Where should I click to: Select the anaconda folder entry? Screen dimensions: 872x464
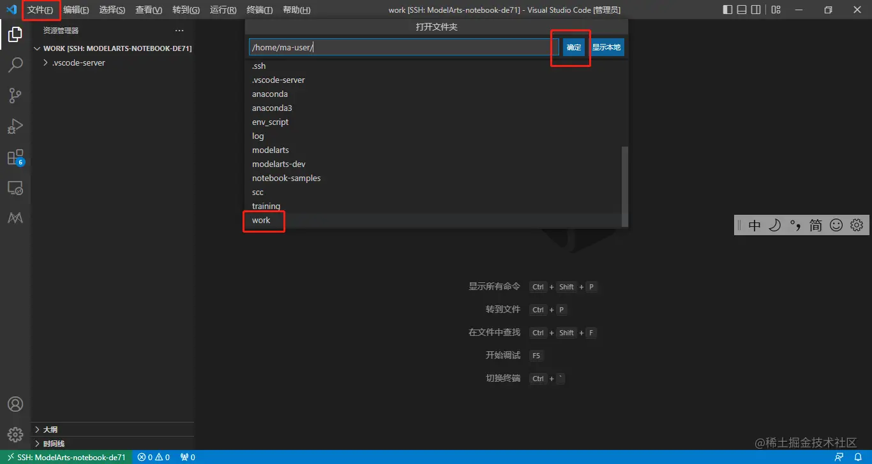coord(434,94)
